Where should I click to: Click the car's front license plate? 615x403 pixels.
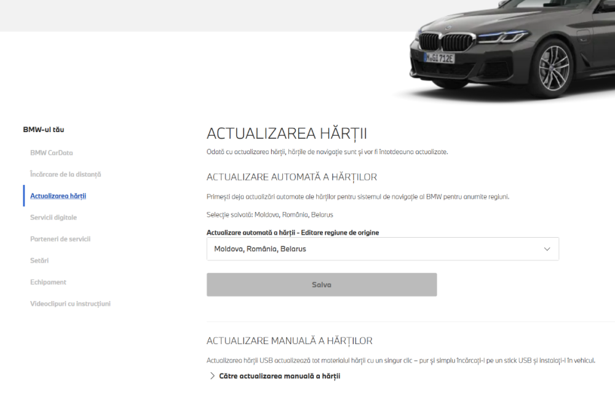[x=439, y=58]
